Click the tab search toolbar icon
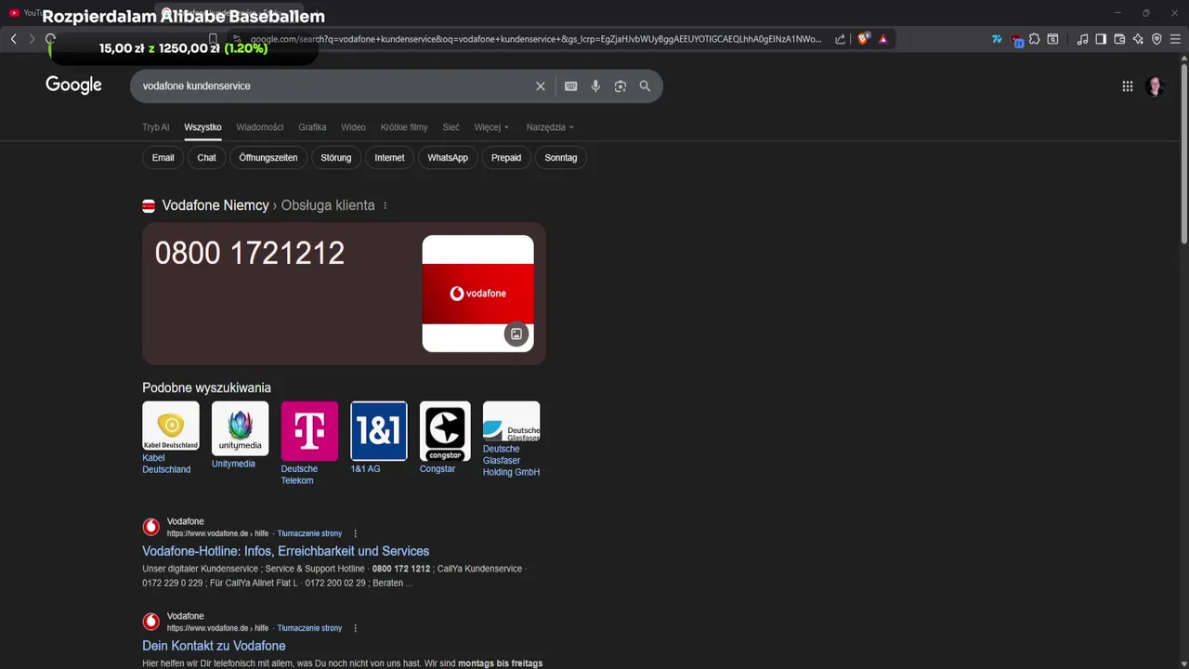Screen dimensions: 1189x669 point(1052,39)
